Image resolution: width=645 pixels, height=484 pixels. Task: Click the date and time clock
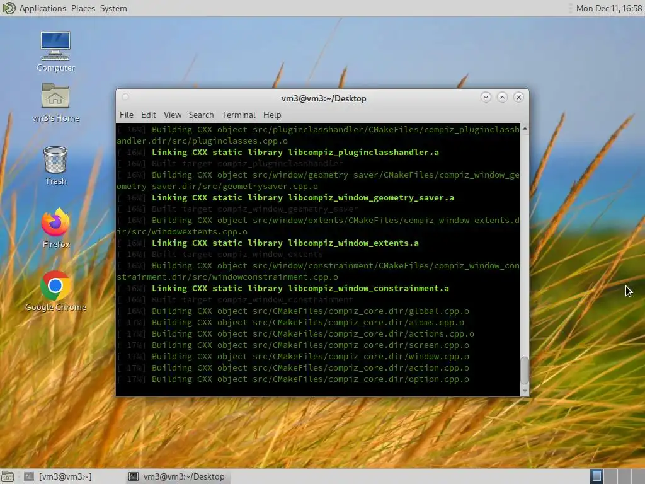(609, 8)
